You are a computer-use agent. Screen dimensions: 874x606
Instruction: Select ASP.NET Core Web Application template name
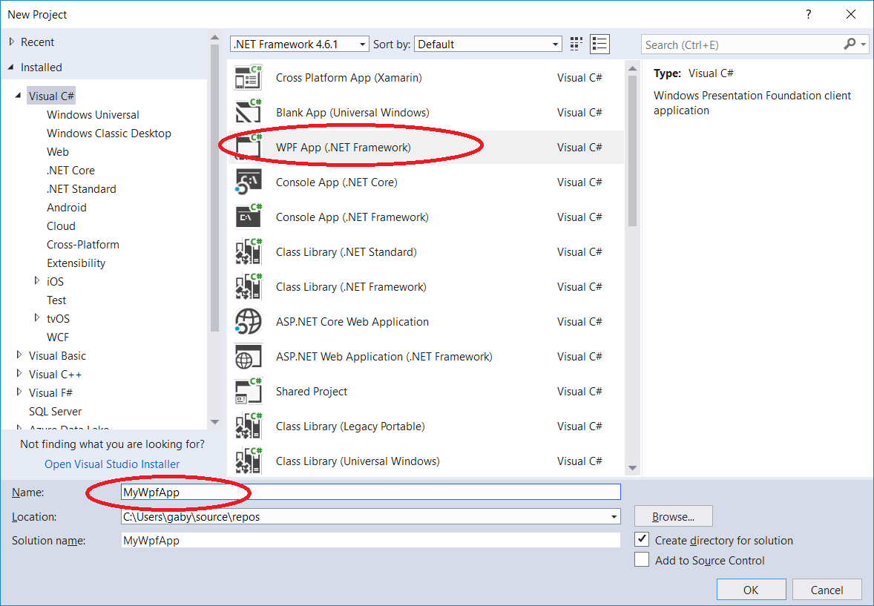352,322
